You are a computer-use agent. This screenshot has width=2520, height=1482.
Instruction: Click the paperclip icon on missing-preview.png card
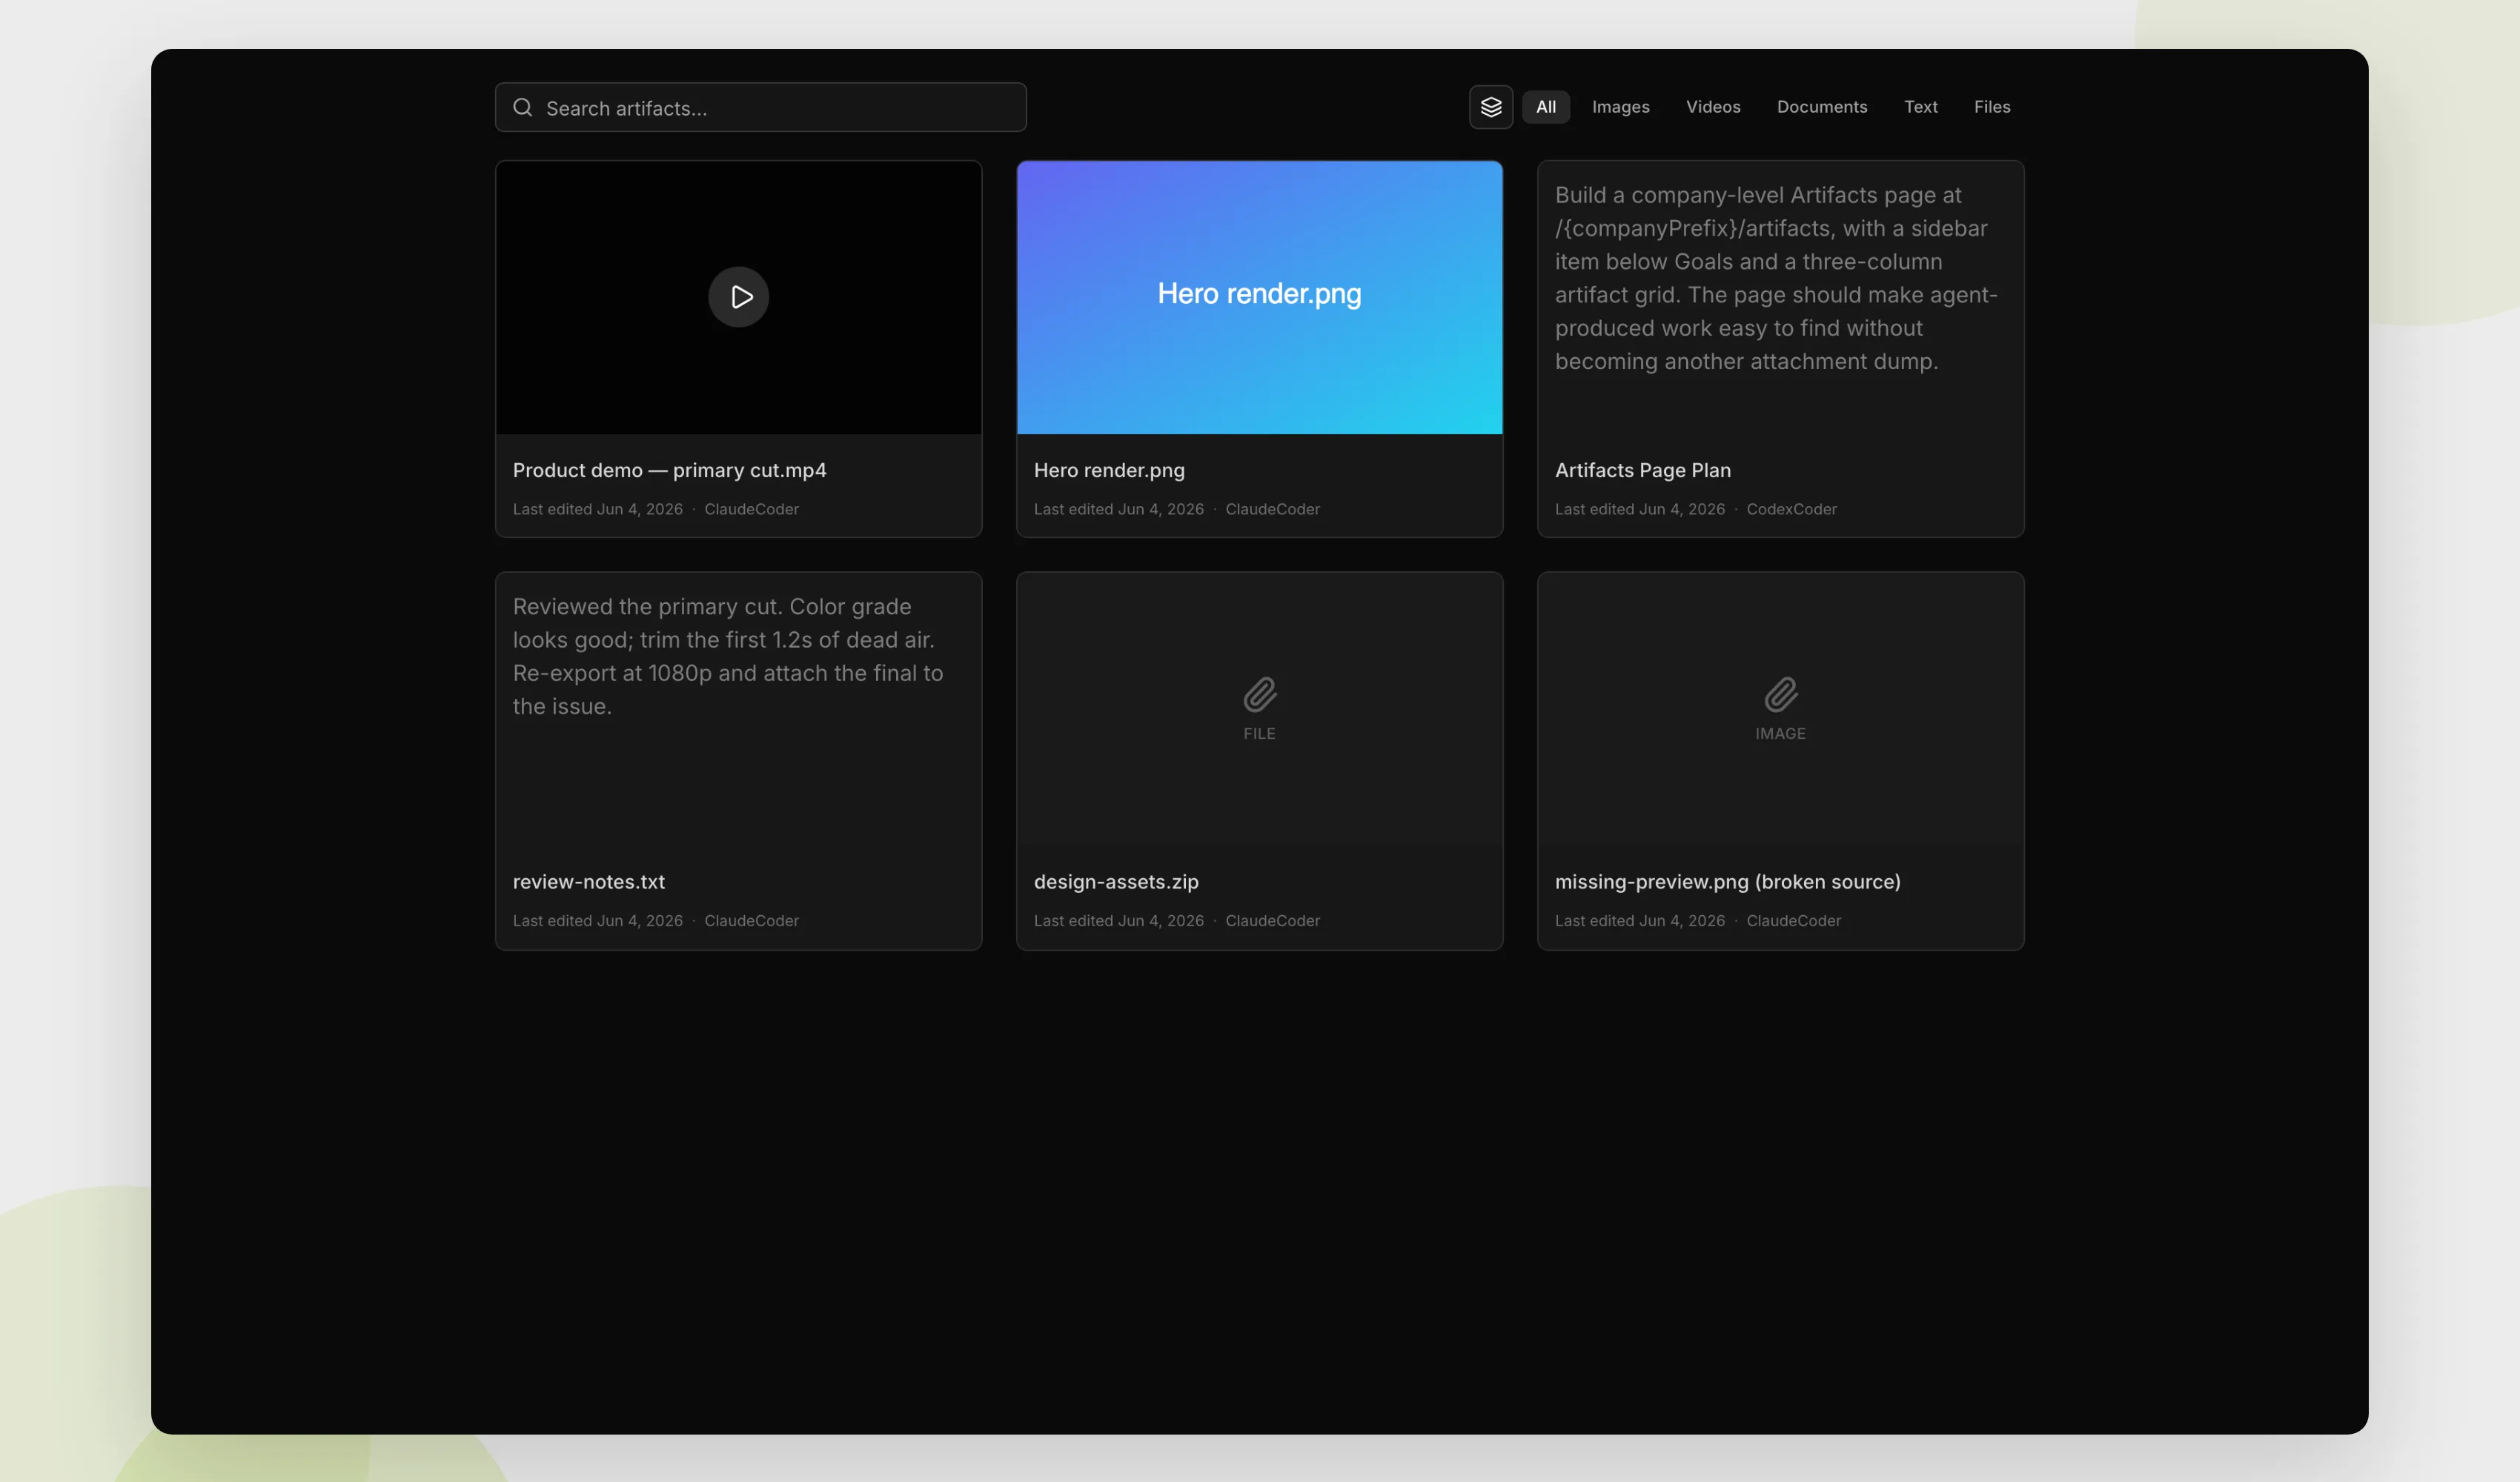coord(1780,694)
